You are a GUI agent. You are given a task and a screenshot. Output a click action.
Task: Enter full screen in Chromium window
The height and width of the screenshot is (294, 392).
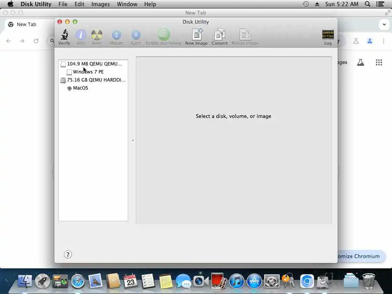click(x=387, y=13)
